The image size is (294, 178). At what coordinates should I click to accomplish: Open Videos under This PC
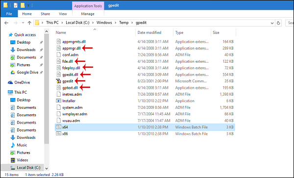[23, 160]
